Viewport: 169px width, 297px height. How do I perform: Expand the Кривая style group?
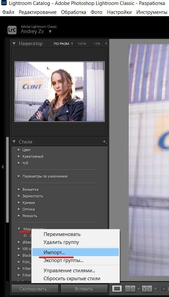19,203
